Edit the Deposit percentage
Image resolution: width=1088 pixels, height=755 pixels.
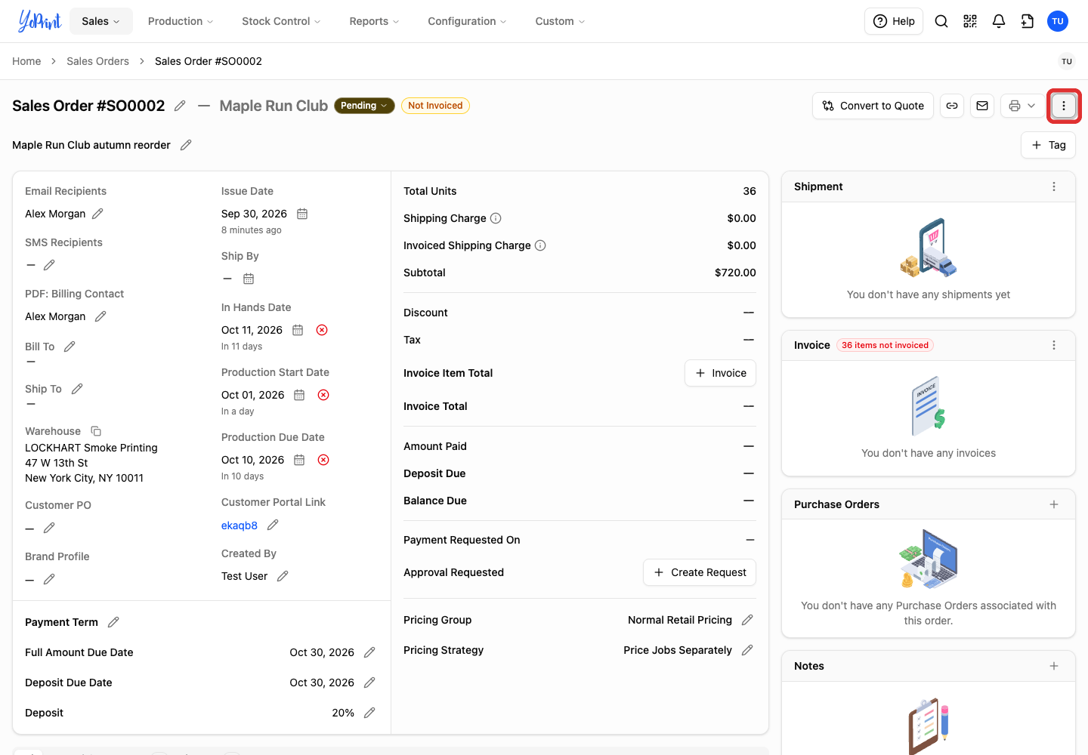[x=369, y=713]
